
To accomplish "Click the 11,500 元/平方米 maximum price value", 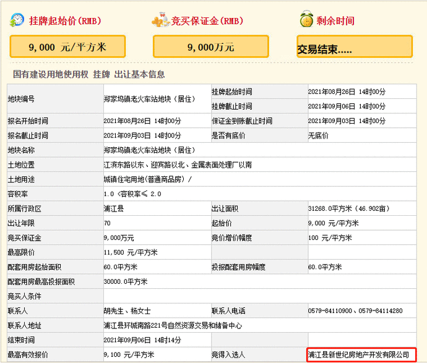I will (x=131, y=252).
